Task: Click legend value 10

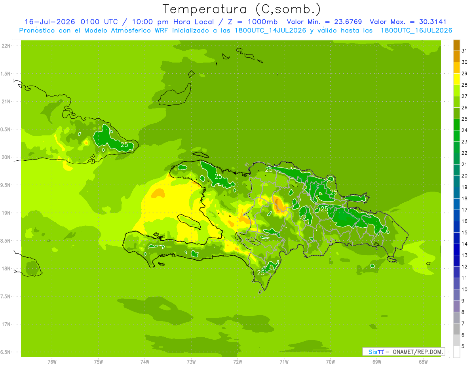Action: [465, 289]
